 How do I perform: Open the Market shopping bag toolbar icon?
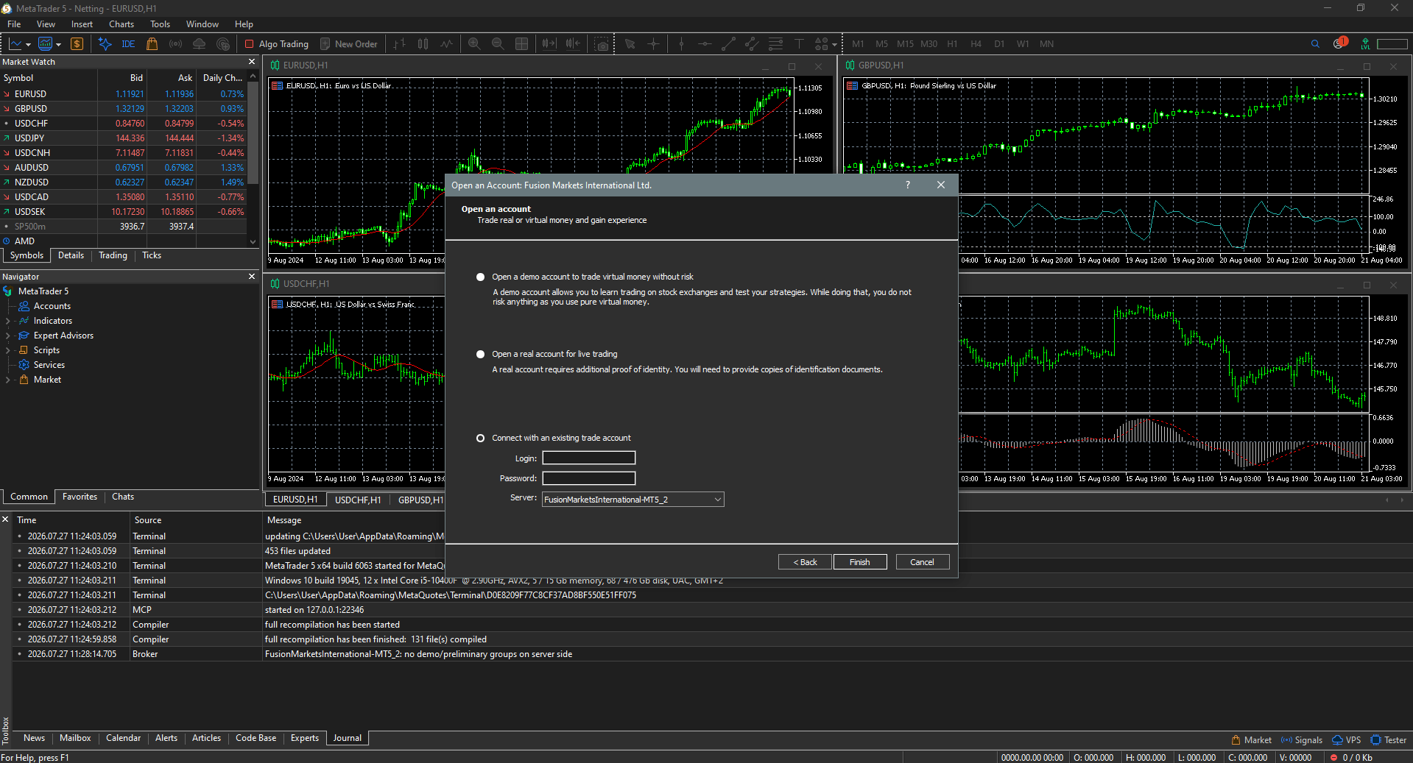152,44
